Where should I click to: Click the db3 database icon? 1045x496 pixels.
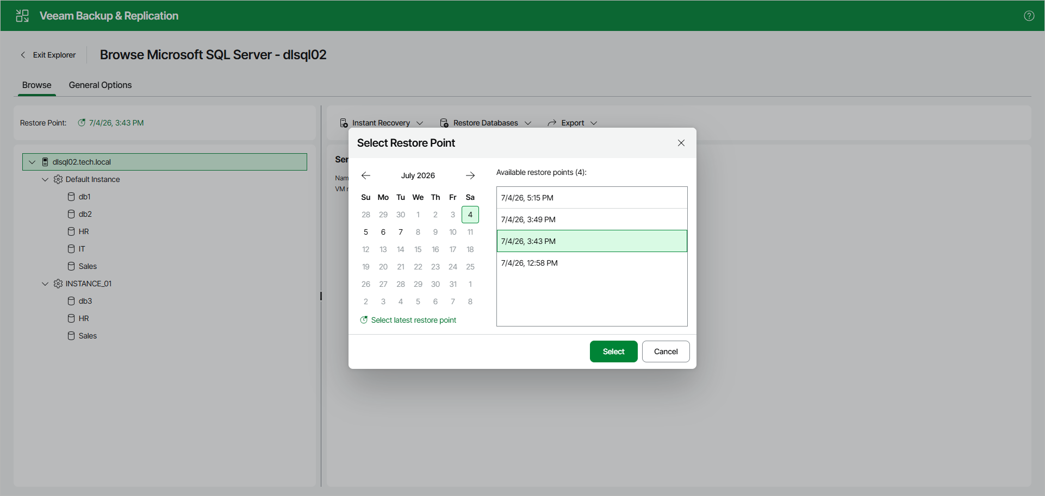tap(71, 301)
